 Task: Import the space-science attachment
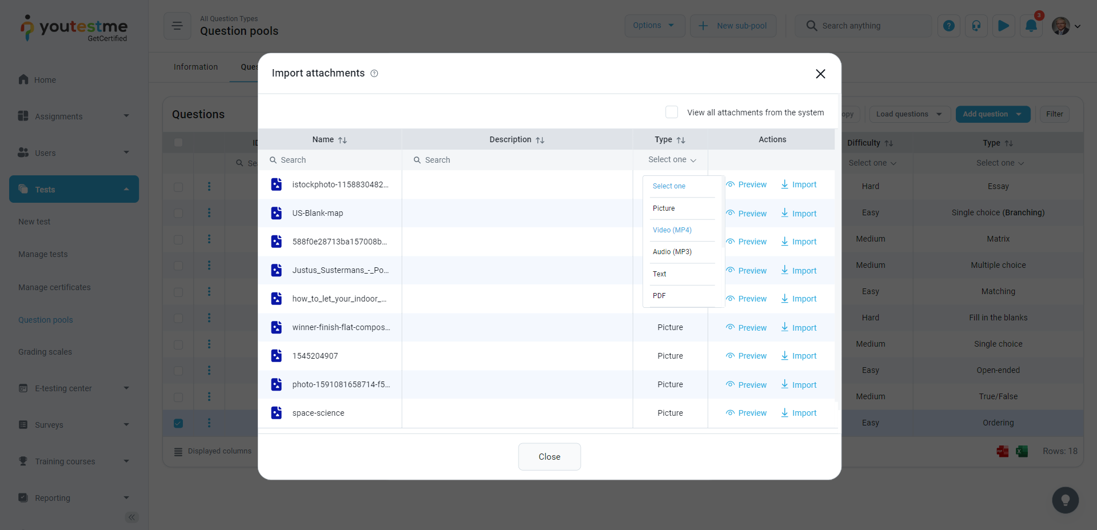click(x=799, y=413)
